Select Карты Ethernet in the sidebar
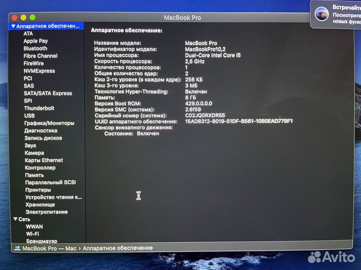This screenshot has width=361, height=270. coord(44,160)
